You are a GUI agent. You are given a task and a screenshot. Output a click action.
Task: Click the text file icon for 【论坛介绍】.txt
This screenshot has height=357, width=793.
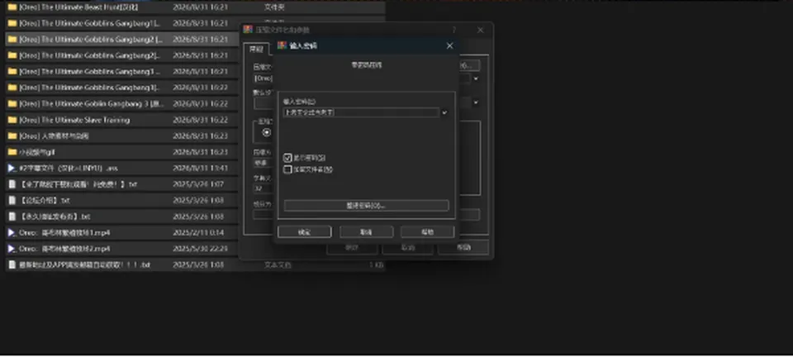[x=12, y=201]
